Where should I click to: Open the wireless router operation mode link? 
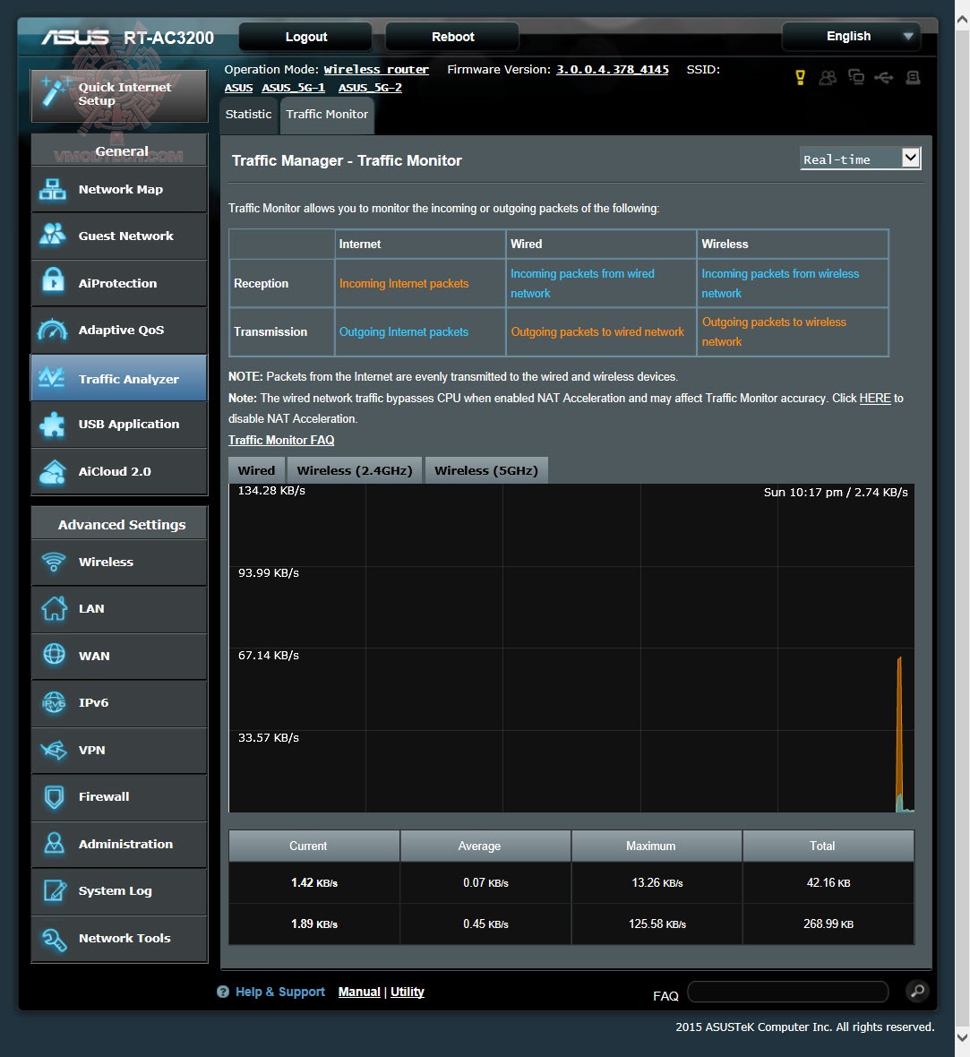(376, 70)
